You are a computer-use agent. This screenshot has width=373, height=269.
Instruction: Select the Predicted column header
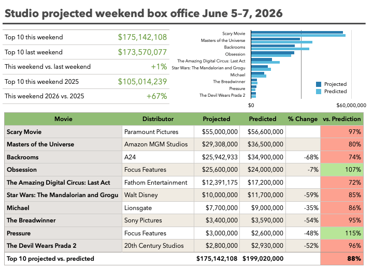point(263,119)
